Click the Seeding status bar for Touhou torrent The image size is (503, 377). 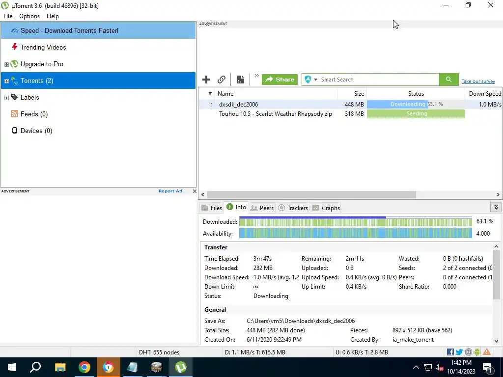[416, 113]
